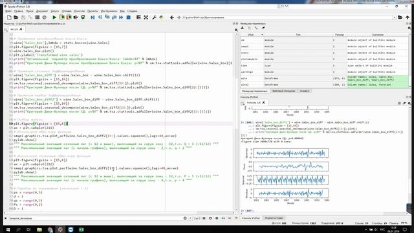Sort variables by Name column header
The width and height of the screenshot is (414, 233).
(252, 34)
